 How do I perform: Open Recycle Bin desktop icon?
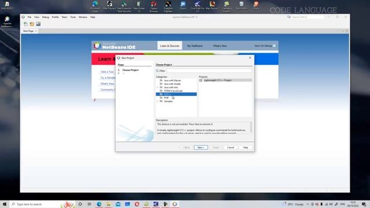point(242,5)
